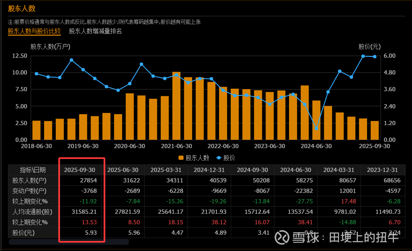Viewport: 412px width, 251px height.
Task: Click the stock price value 4.89
Action: point(220,233)
